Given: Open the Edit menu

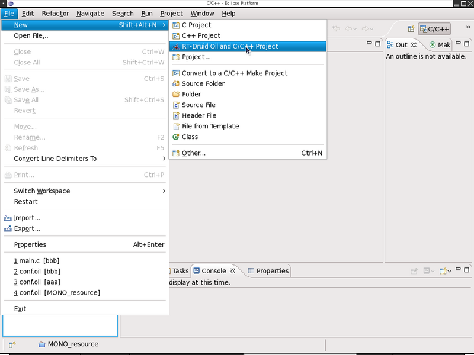Looking at the screenshot, I should tap(28, 14).
